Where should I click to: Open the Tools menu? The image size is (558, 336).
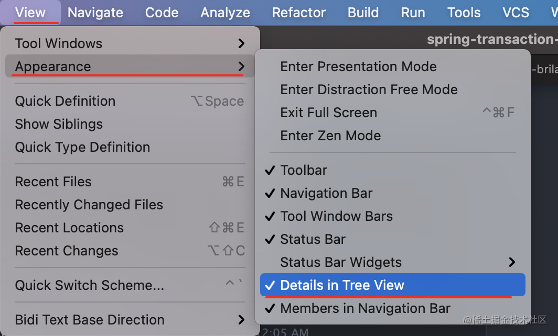(464, 13)
